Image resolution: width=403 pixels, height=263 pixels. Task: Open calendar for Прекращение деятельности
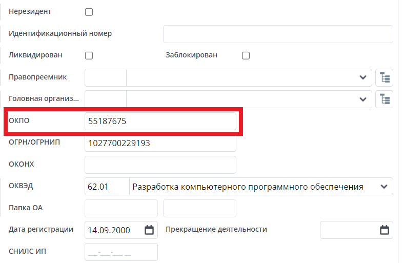pyautogui.click(x=384, y=230)
